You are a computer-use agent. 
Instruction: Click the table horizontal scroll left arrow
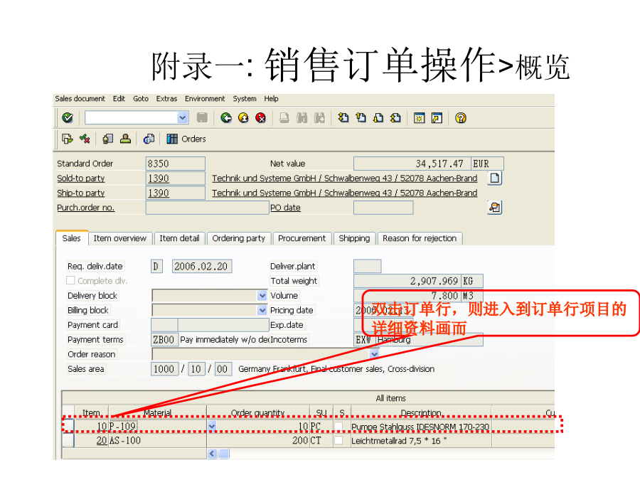point(212,454)
